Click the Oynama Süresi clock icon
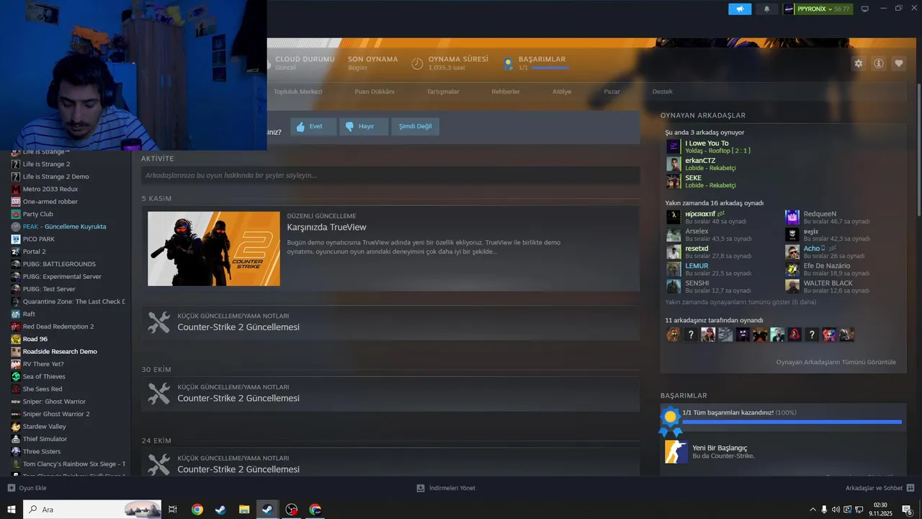This screenshot has height=519, width=922. (417, 63)
